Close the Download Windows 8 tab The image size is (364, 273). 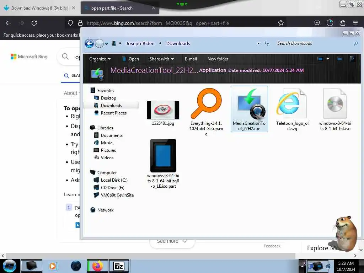(x=73, y=8)
